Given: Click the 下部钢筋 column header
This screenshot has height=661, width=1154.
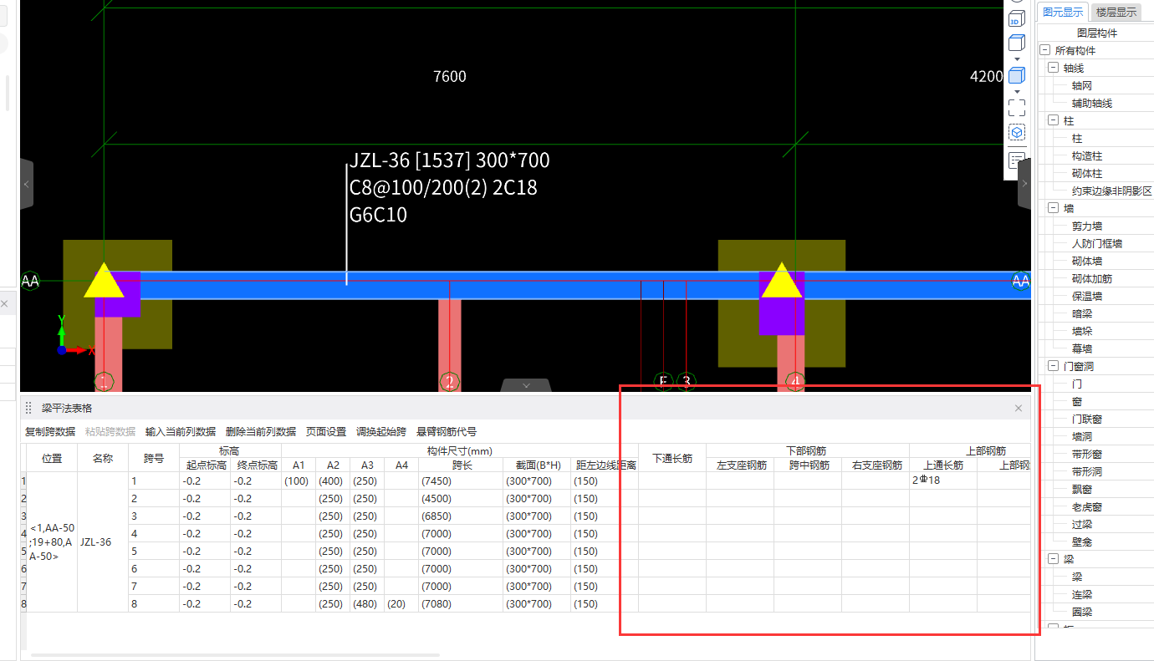Looking at the screenshot, I should click(x=808, y=450).
